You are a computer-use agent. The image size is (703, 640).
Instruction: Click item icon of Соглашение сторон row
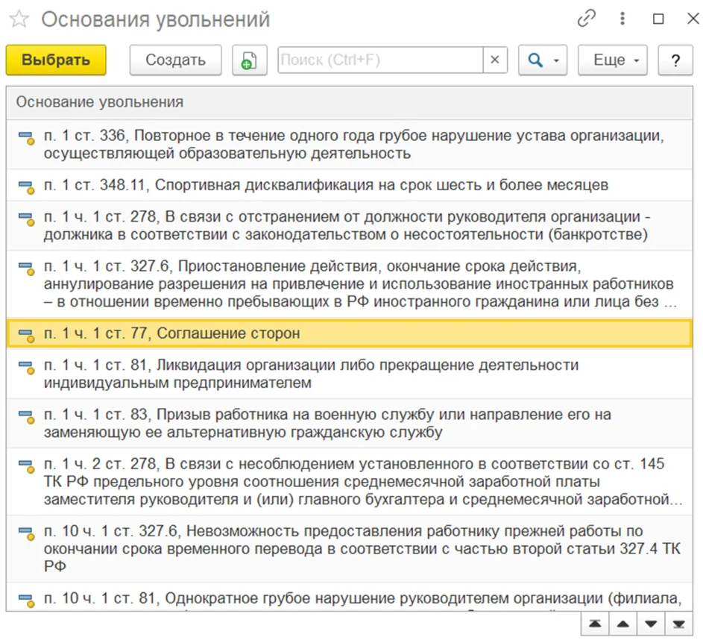(x=26, y=336)
